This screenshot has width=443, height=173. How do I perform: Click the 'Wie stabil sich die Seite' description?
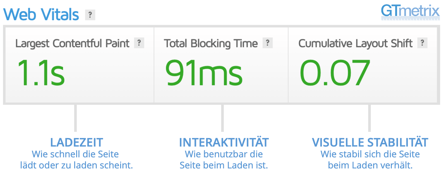370,154
